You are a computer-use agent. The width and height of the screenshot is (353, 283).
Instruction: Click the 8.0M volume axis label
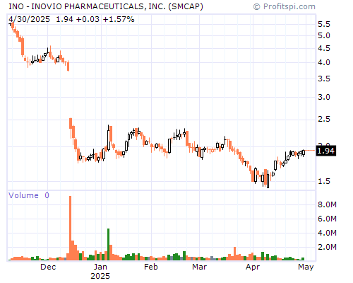327,204
